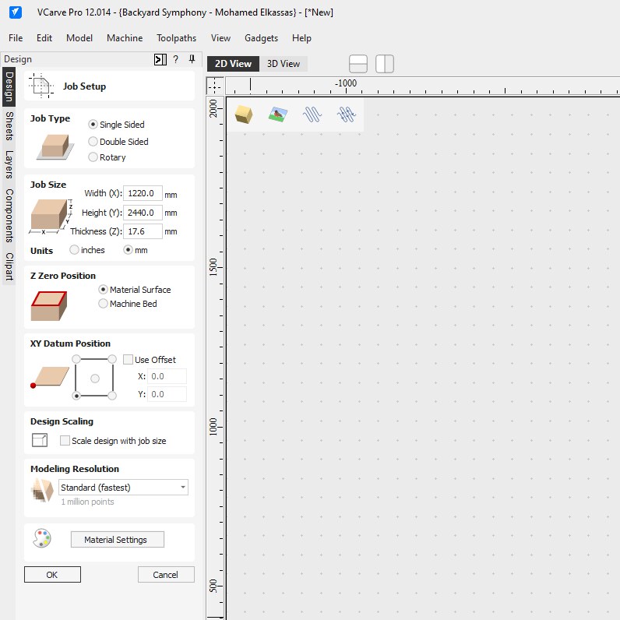This screenshot has width=620, height=620.
Task: Select the Components side tab
Action: pyautogui.click(x=9, y=216)
